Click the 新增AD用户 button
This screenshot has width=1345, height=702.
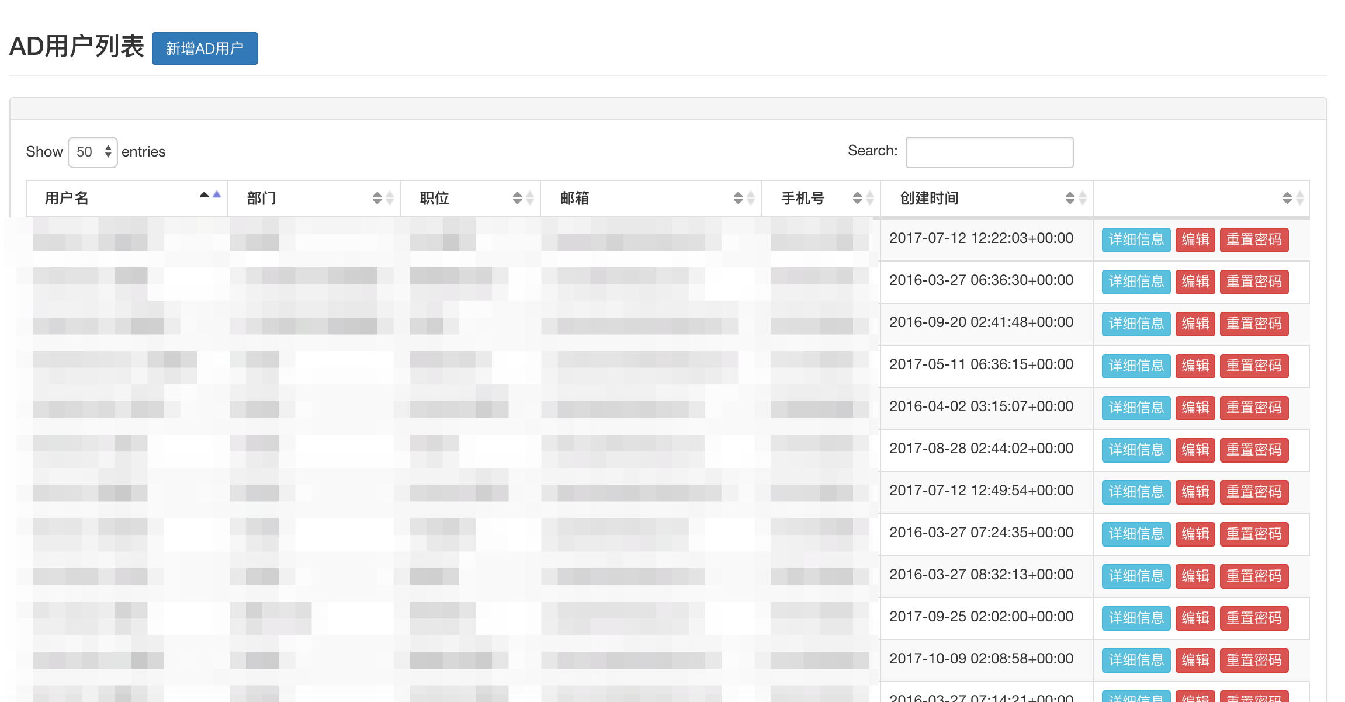(x=204, y=48)
